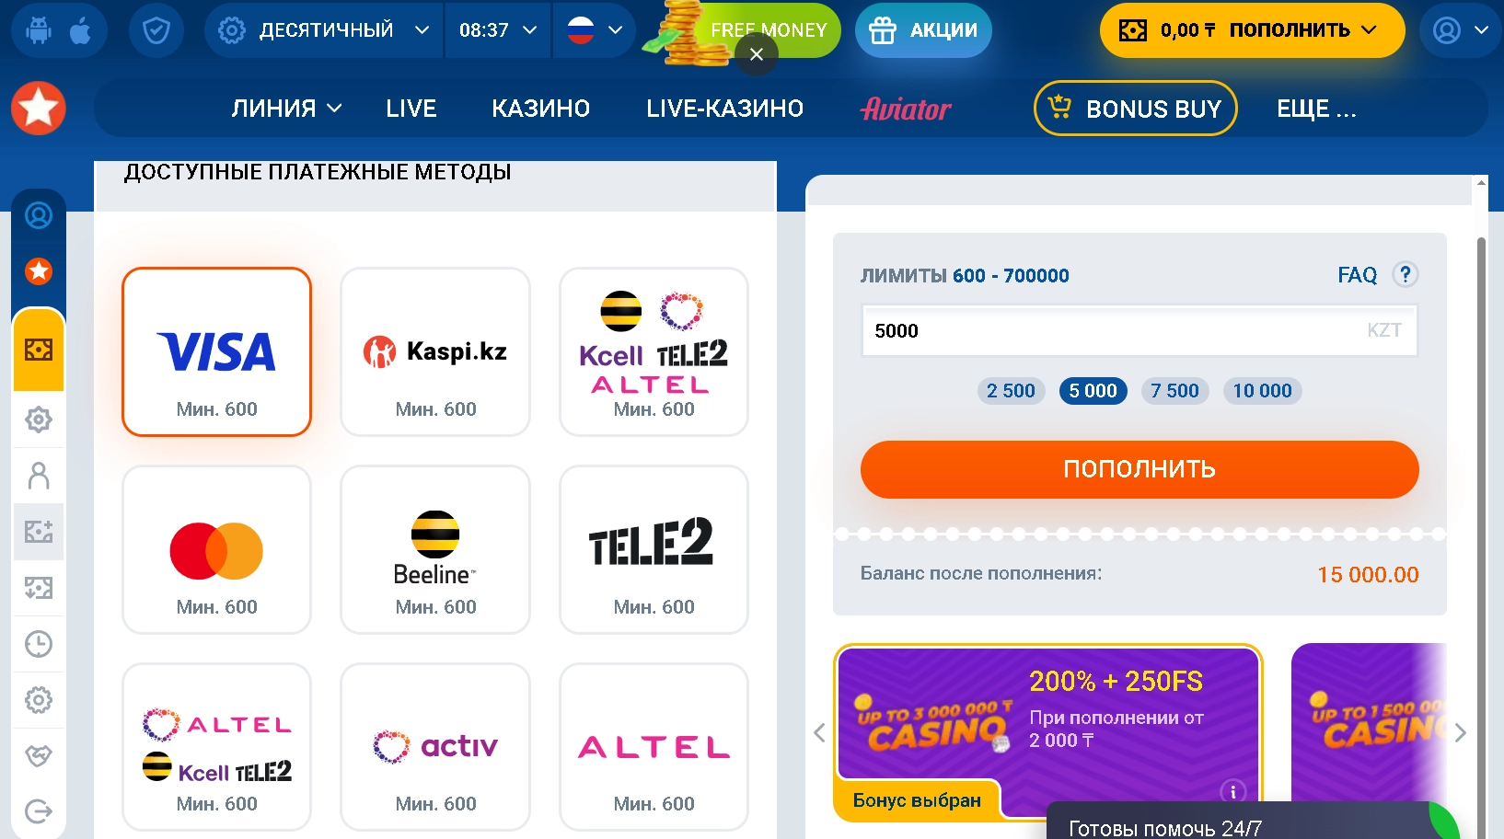Open the Android app download icon
1504x839 pixels.
38,30
